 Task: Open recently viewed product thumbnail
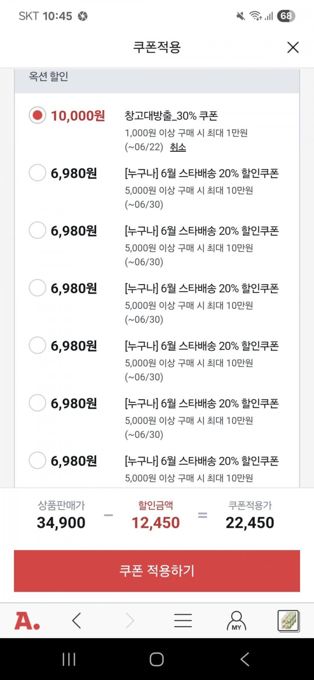(x=288, y=621)
